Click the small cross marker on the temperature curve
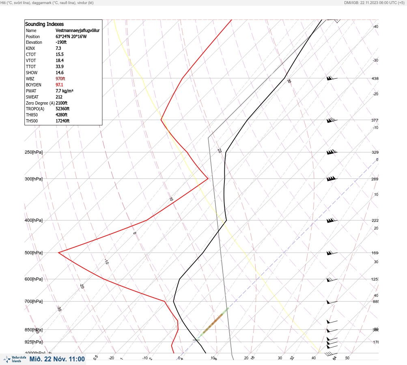This screenshot has height=365, width=407. (x=196, y=339)
